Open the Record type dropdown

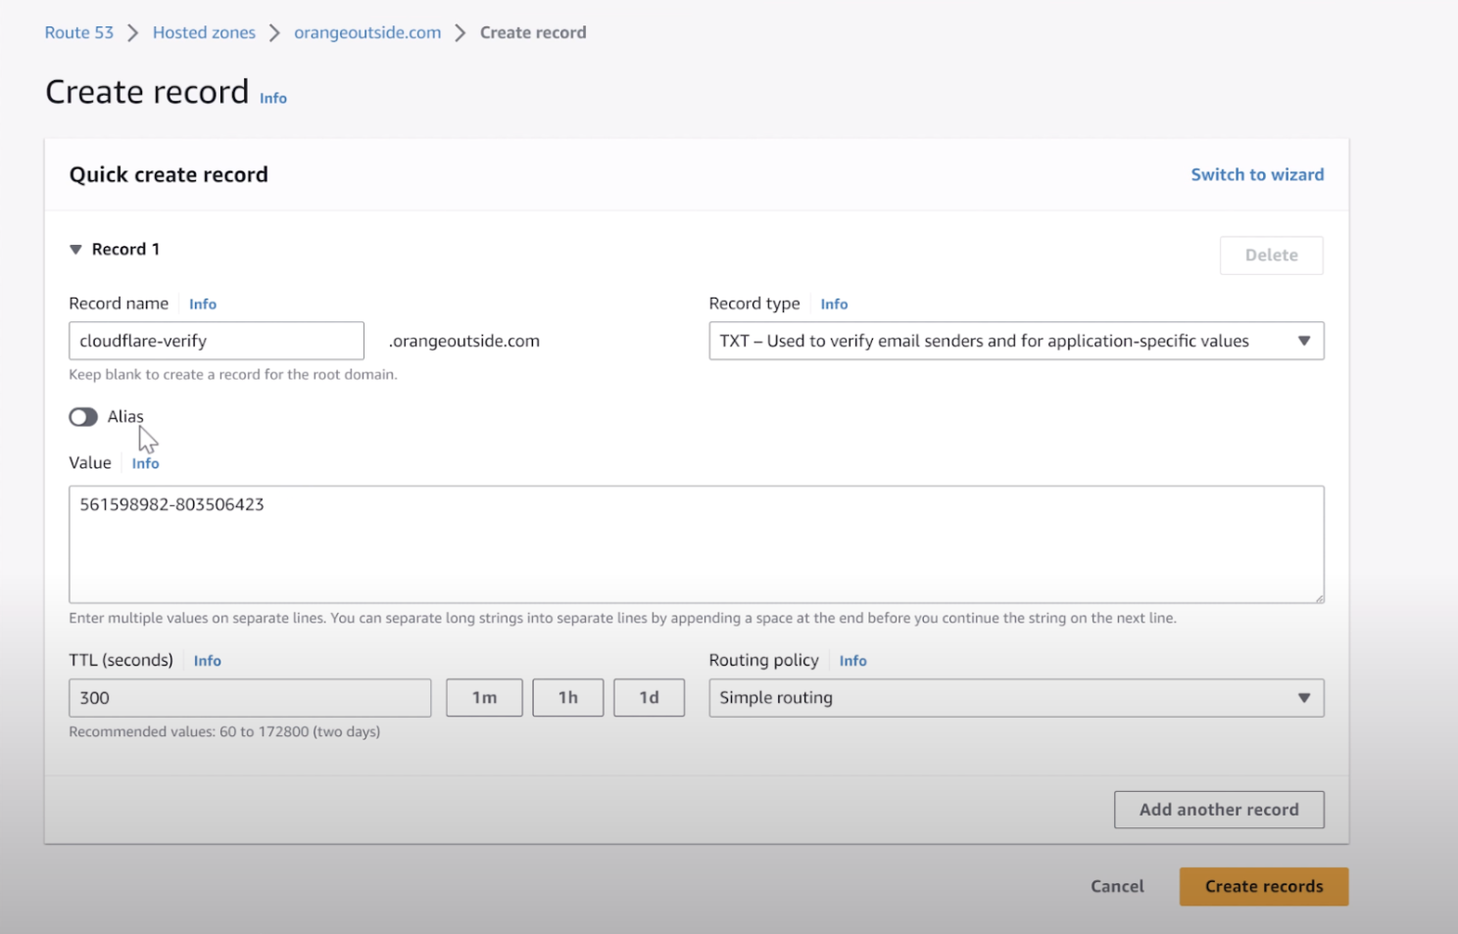click(x=1016, y=341)
